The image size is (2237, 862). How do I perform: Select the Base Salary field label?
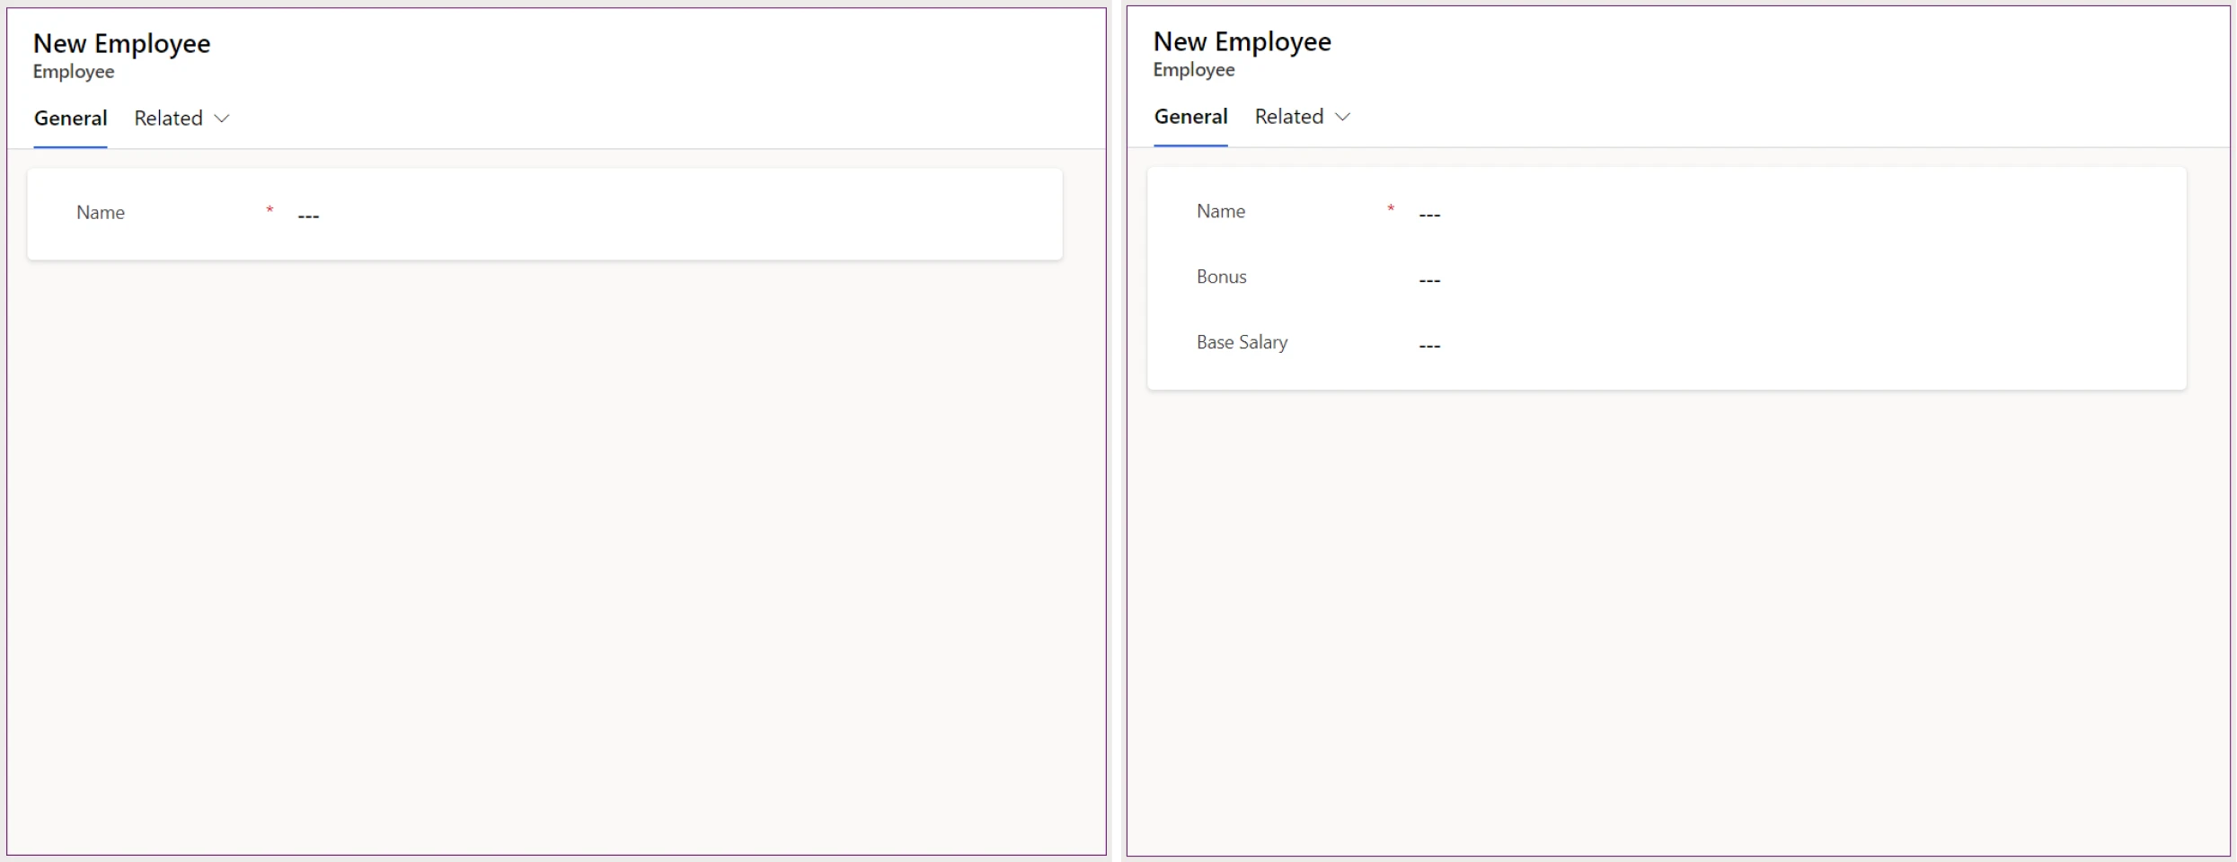point(1242,342)
